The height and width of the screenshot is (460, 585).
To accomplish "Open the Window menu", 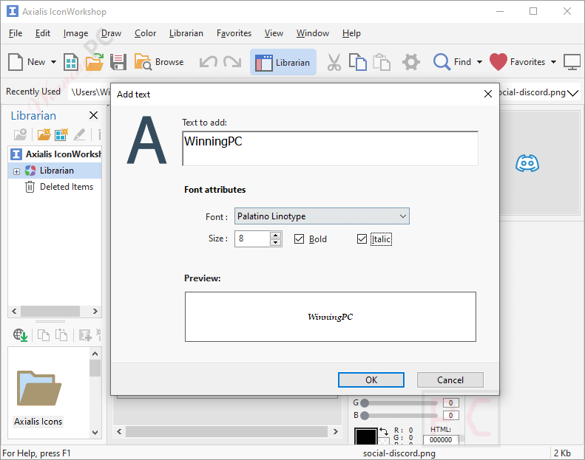I will tap(313, 33).
